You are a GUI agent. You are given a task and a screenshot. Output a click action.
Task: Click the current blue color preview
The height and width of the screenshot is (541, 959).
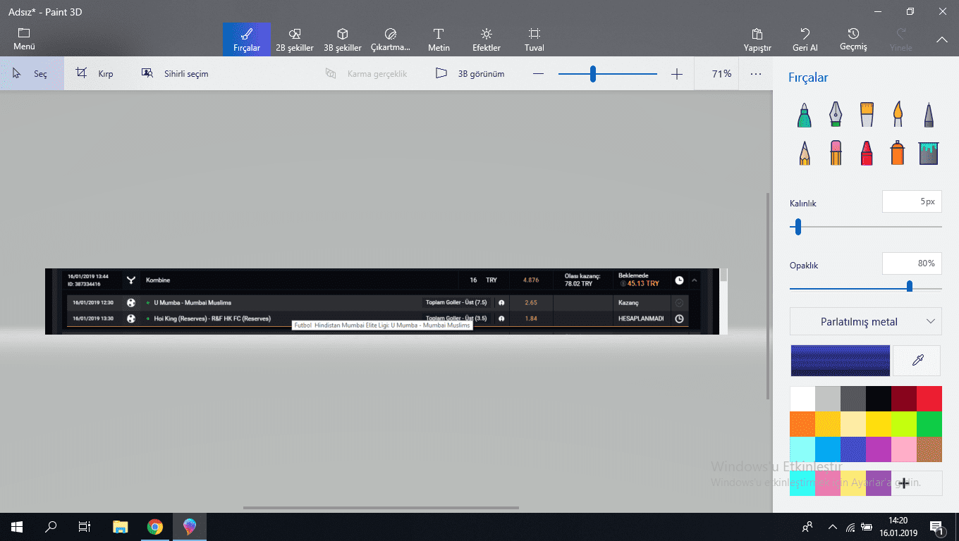pos(840,361)
